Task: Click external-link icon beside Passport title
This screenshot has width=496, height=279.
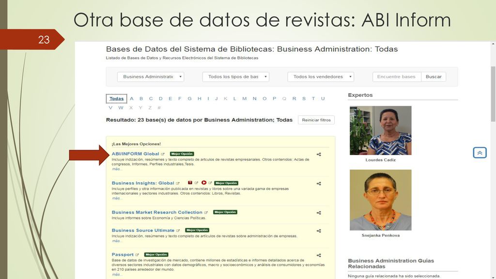Action: coord(137,255)
